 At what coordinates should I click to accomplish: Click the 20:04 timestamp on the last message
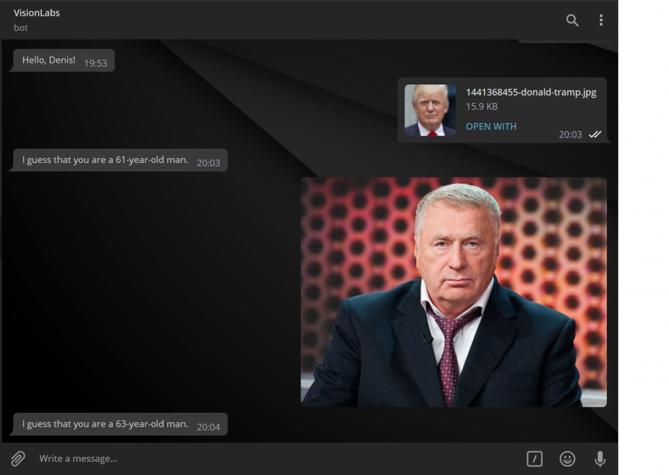(208, 427)
